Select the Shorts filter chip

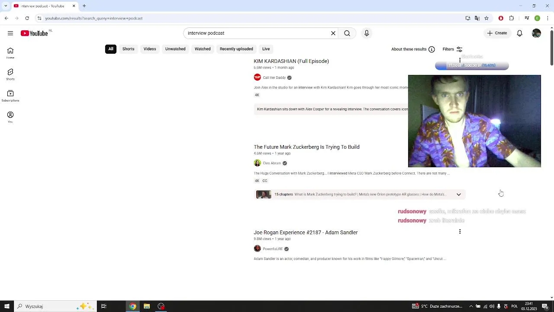pos(128,49)
